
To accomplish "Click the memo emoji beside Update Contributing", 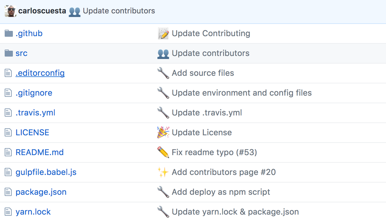I will coord(163,33).
